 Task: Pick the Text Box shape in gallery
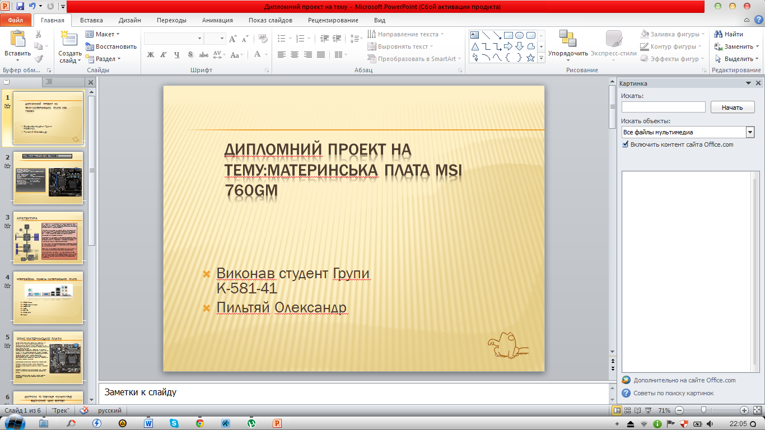pos(475,35)
